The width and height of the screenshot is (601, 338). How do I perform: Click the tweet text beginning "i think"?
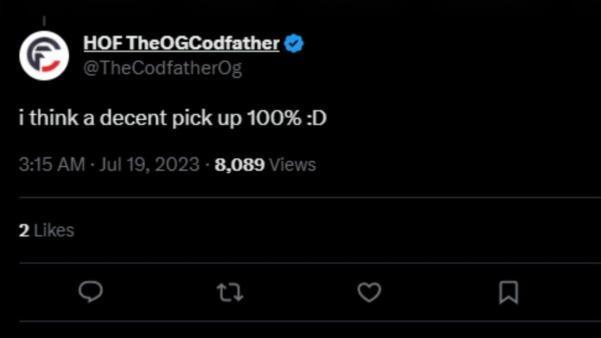(173, 119)
